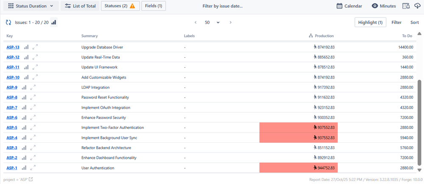The height and width of the screenshot is (184, 424).
Task: Click the Sort button
Action: coord(414,23)
